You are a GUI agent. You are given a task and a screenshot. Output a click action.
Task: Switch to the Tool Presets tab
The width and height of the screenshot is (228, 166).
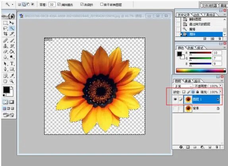(209, 15)
